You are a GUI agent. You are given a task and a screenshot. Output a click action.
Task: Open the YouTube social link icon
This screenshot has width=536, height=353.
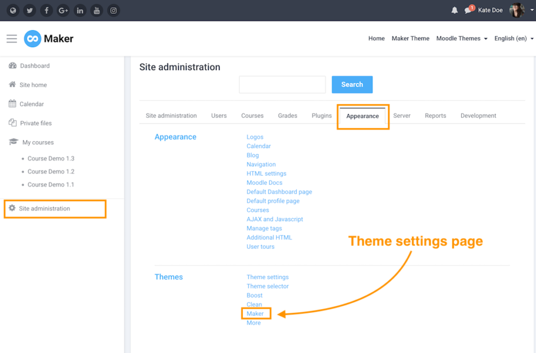coord(97,10)
